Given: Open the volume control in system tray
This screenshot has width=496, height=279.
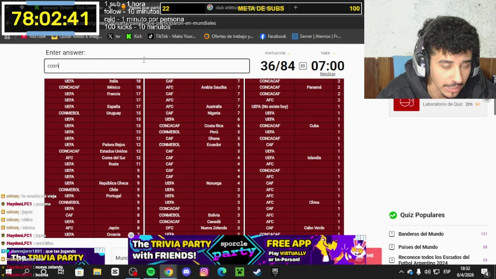Looking at the screenshot, I should (427, 272).
